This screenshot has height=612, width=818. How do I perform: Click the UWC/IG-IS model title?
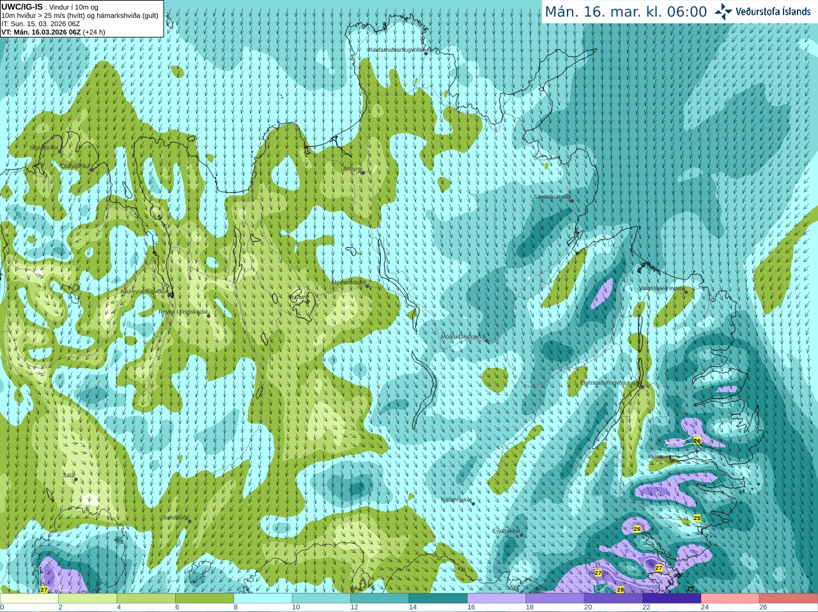(x=22, y=6)
